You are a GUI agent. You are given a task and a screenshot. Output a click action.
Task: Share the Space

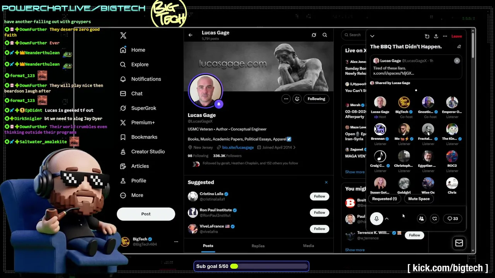pyautogui.click(x=436, y=36)
